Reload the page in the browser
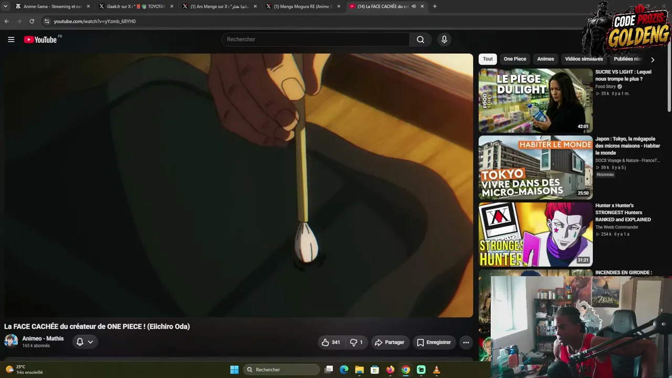 coord(32,21)
